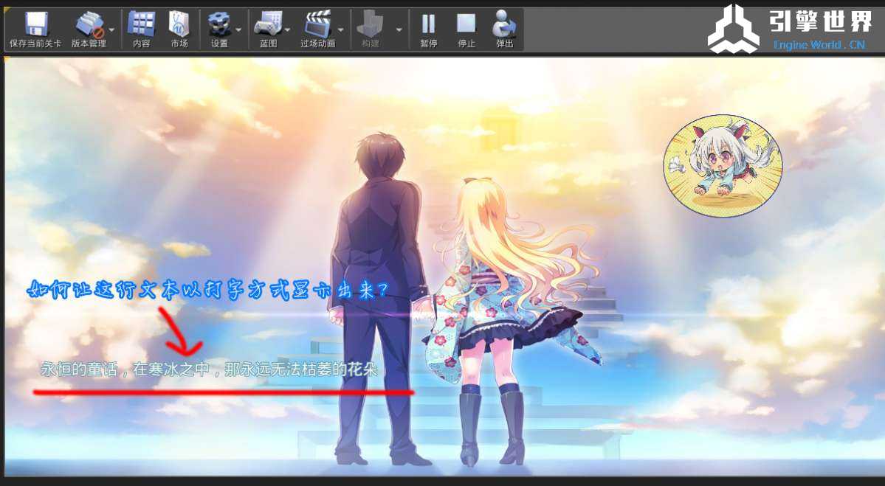Screen dimensions: 885x486
Task: Expand the 蓝图 dropdown arrow
Action: click(288, 29)
